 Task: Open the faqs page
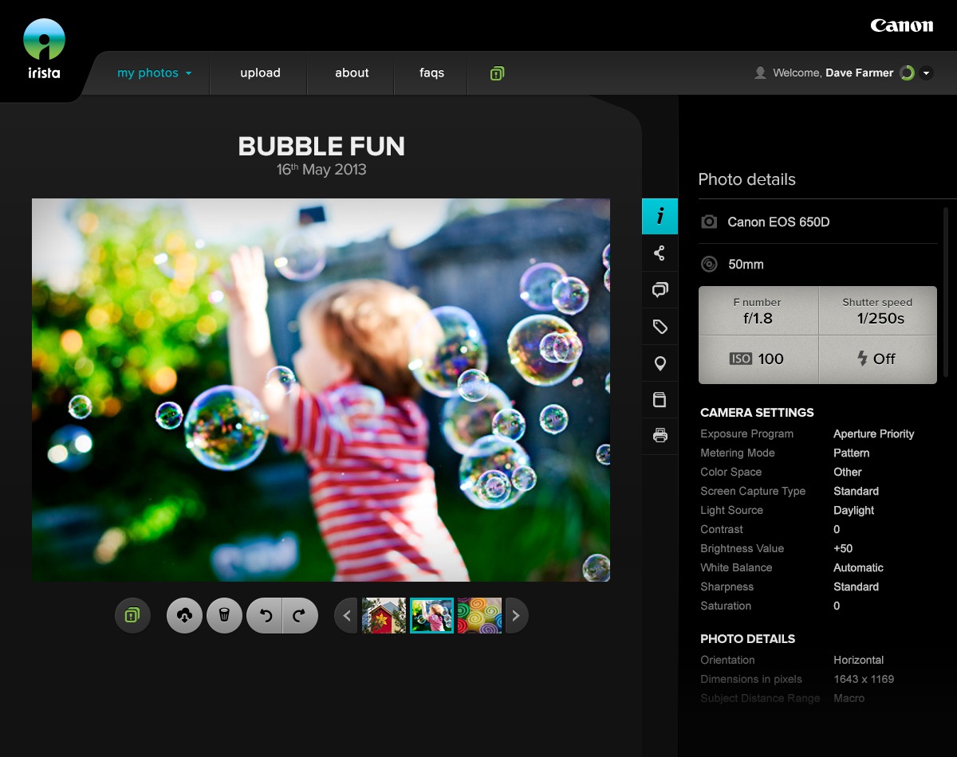(x=431, y=73)
